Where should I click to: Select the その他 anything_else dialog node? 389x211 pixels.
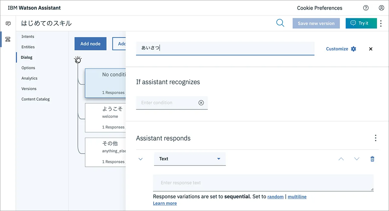[105, 152]
